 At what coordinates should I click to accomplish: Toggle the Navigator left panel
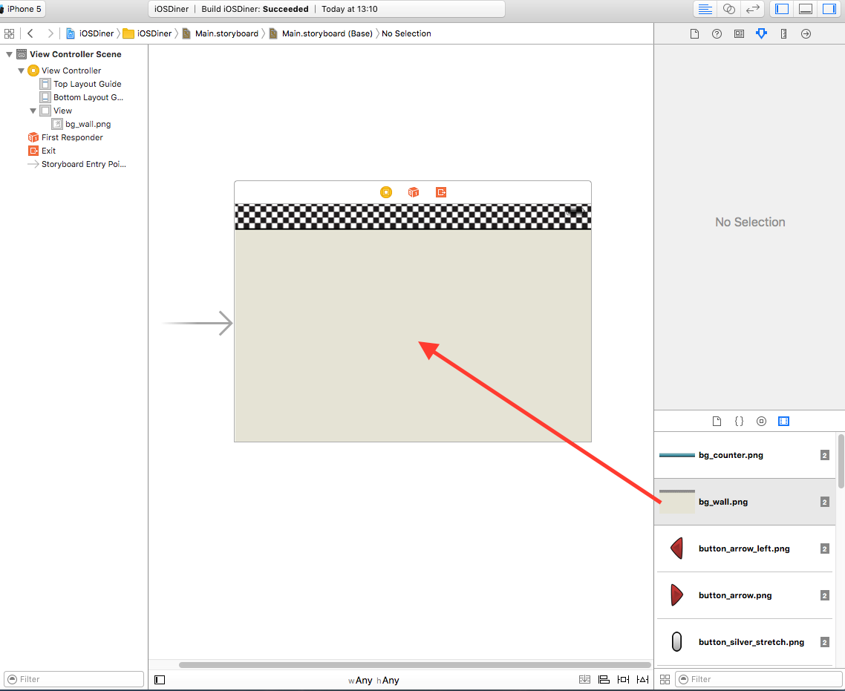(x=782, y=9)
